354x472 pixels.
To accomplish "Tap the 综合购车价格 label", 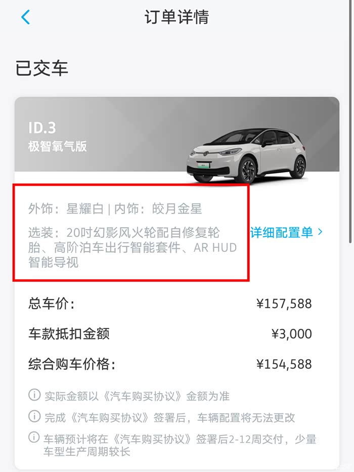I will [x=72, y=364].
